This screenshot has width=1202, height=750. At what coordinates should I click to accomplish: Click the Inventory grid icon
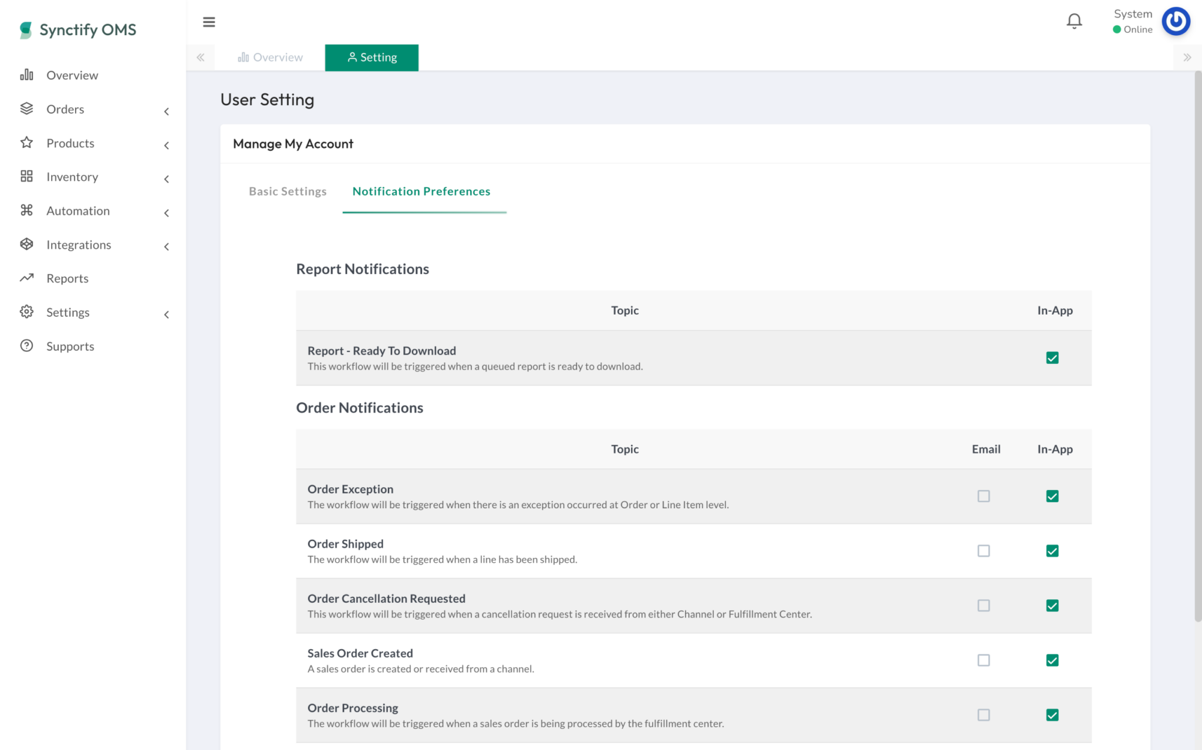pyautogui.click(x=26, y=176)
